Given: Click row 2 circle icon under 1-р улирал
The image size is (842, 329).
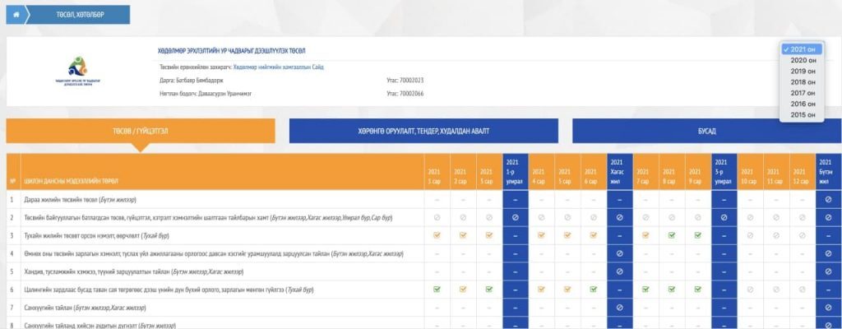Looking at the screenshot, I should [515, 217].
